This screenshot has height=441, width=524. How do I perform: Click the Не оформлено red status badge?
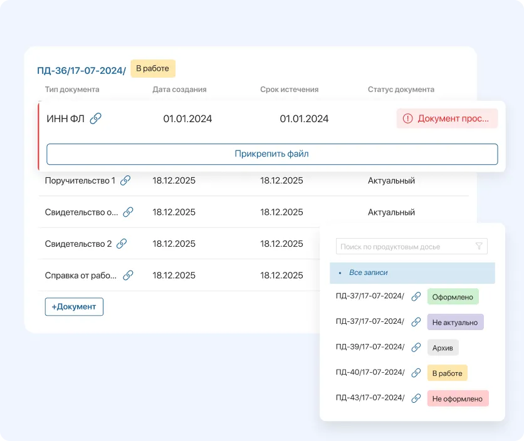coord(458,398)
